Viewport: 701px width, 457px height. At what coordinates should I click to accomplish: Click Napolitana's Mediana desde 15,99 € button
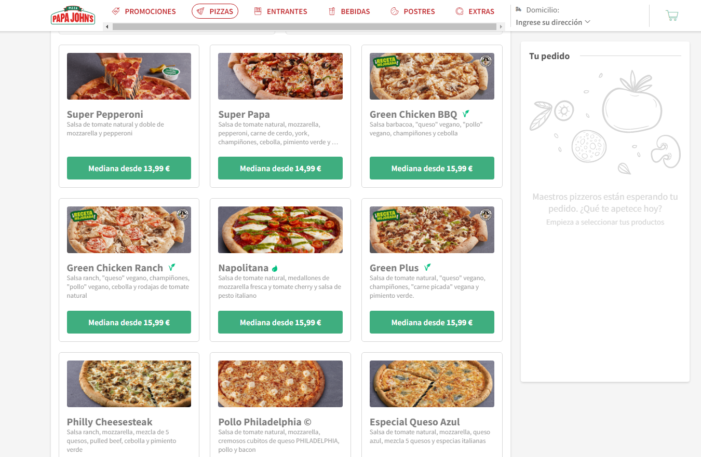click(x=280, y=322)
